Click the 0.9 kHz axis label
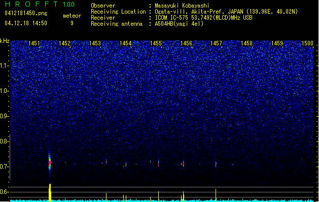This screenshot has width=319, height=202. point(4,116)
